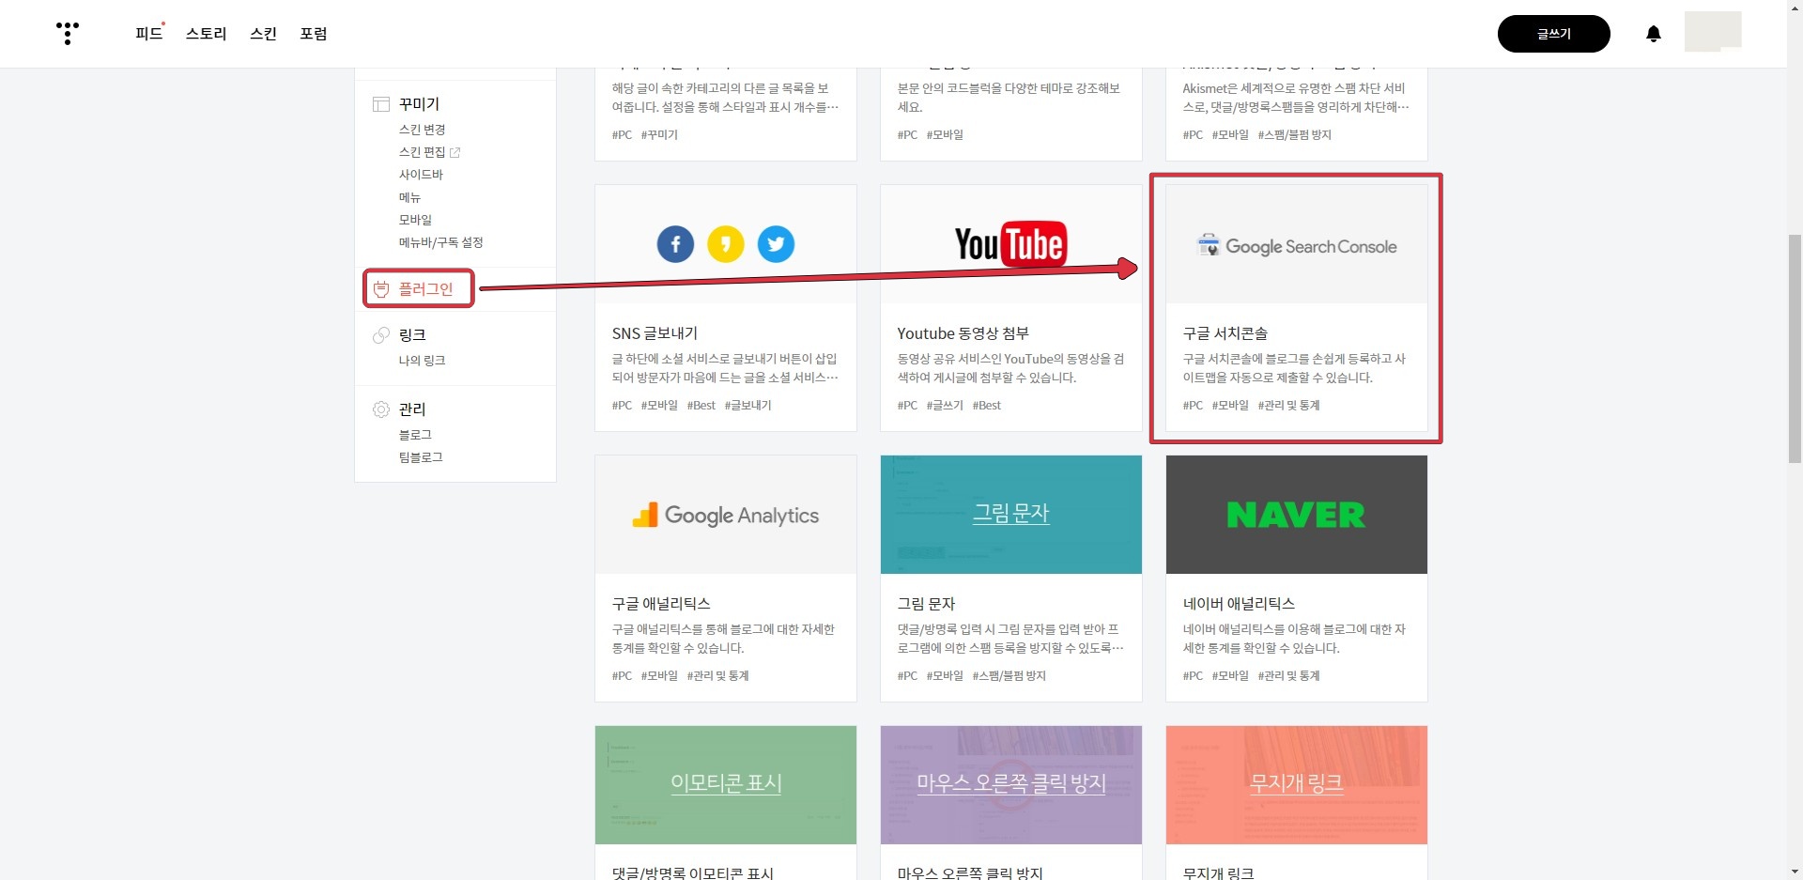Click #Best tag in Youtube card
Screen dimensions: 1803x880
(987, 406)
